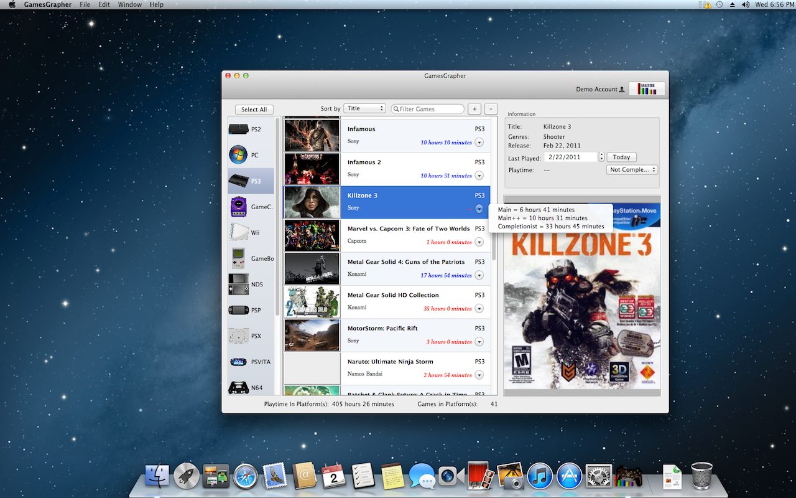796x498 pixels.
Task: Open the Not Complete status dropdown
Action: click(632, 169)
